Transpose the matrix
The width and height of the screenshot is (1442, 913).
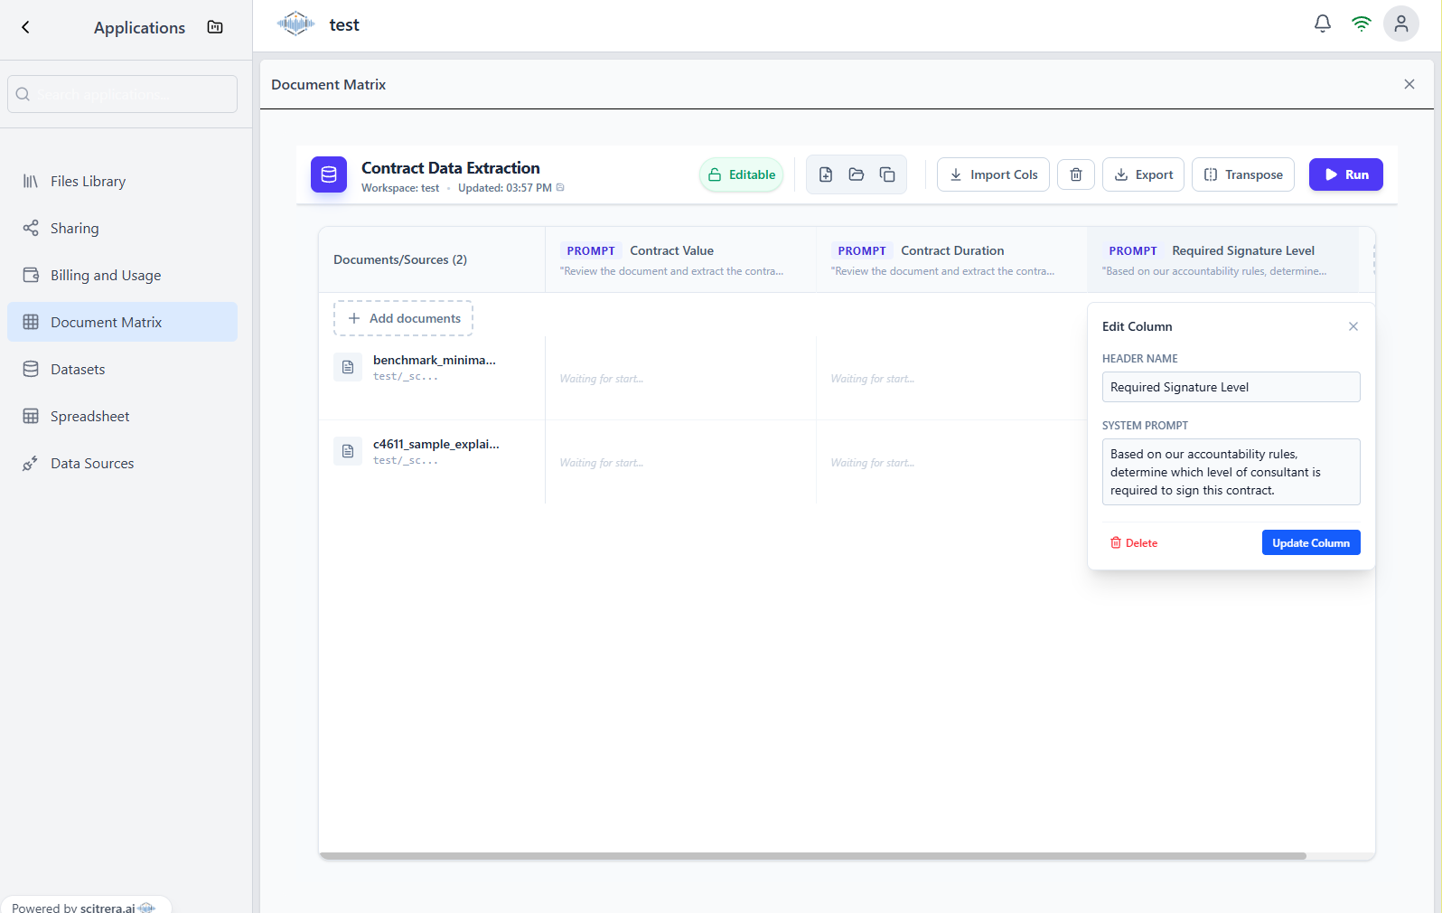[x=1243, y=174]
